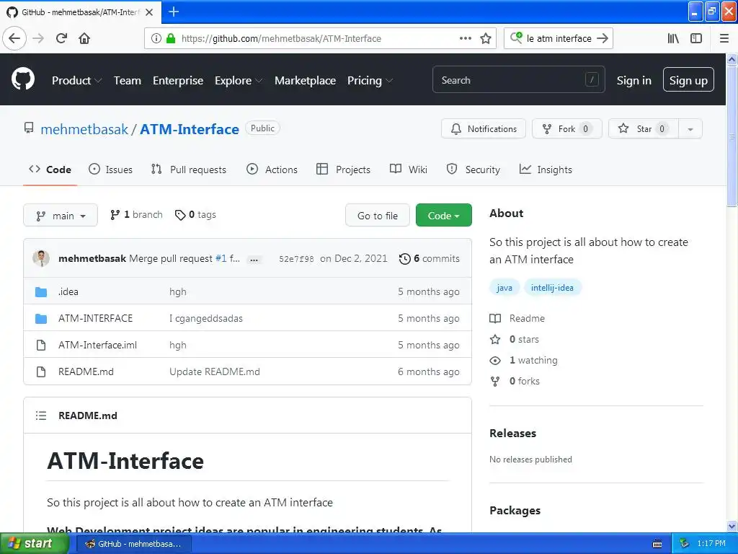738x554 pixels.
Task: Click the browser address bar URL
Action: [281, 39]
